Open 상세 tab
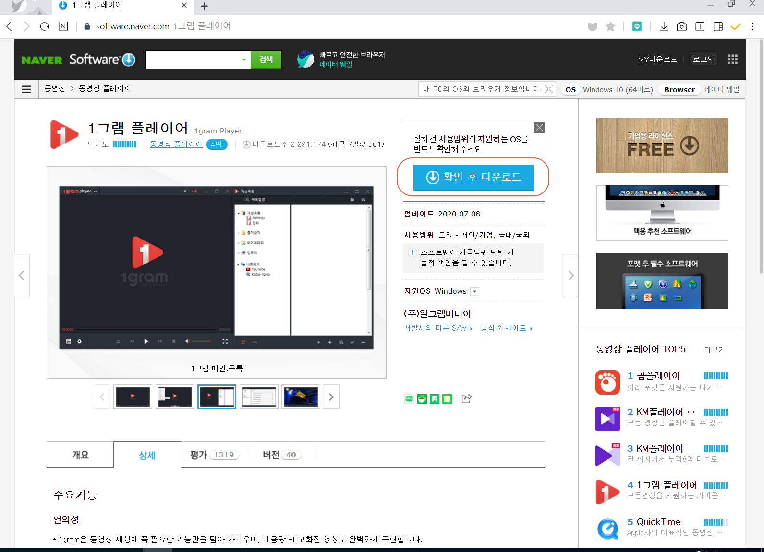The height and width of the screenshot is (552, 764). (x=147, y=455)
